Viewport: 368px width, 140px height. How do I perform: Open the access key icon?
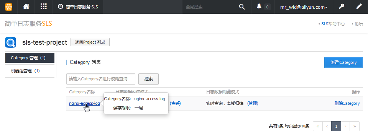tap(342, 7)
